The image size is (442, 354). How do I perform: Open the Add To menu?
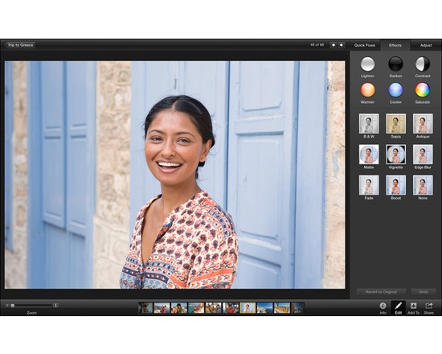click(413, 307)
